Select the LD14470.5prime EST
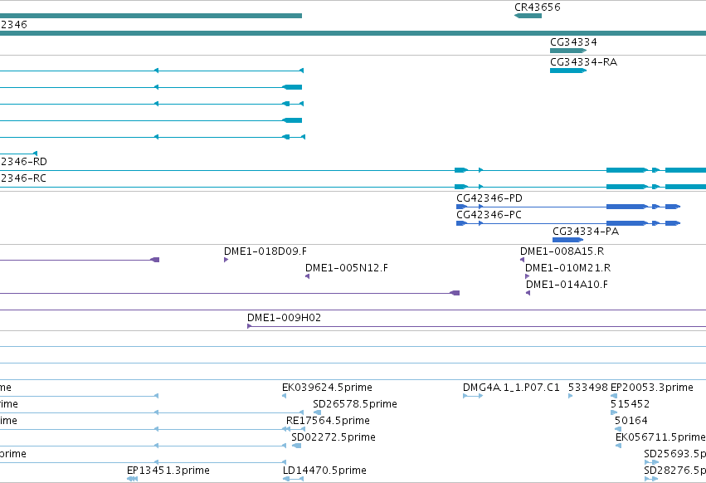The image size is (706, 483). tap(293, 479)
